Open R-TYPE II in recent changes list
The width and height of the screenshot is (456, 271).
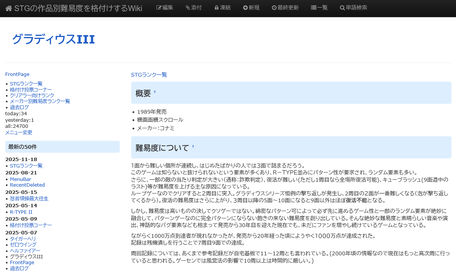(x=21, y=212)
